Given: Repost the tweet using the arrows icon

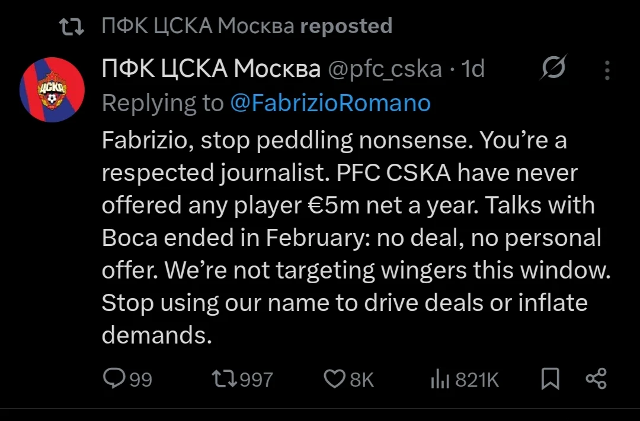Looking at the screenshot, I should 225,378.
